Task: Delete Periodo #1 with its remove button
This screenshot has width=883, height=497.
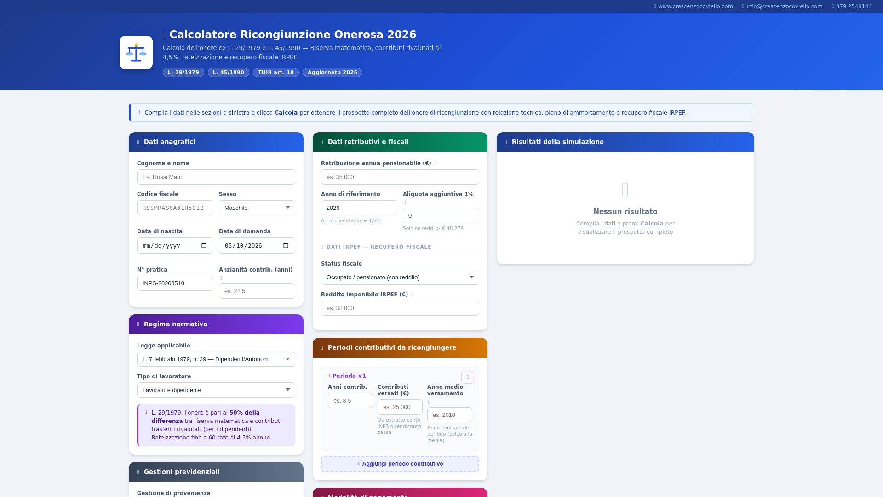Action: tap(468, 377)
